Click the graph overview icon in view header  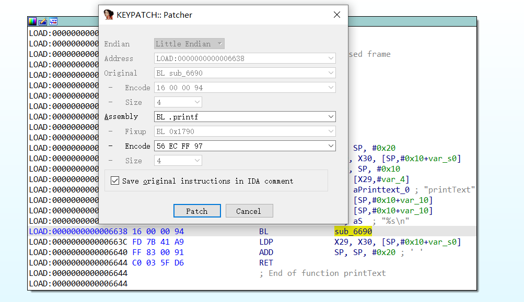coord(53,21)
